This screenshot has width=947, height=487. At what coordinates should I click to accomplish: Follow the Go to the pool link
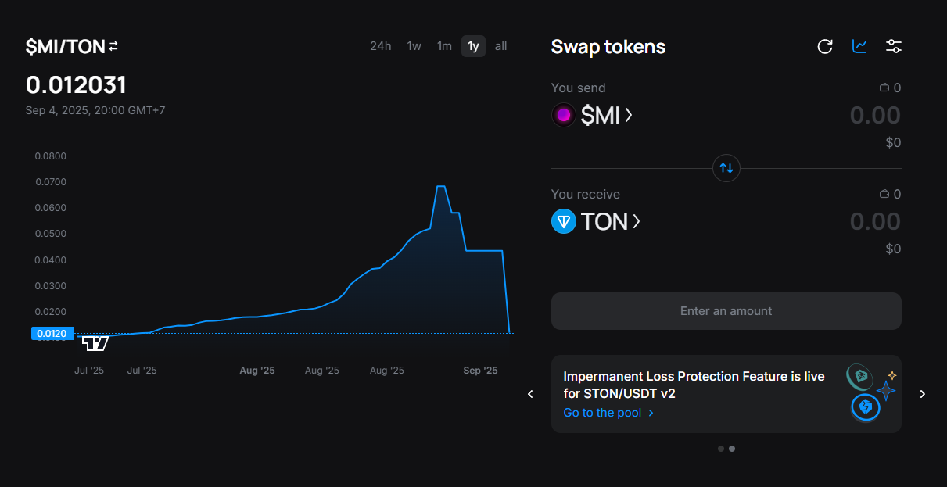(x=608, y=413)
